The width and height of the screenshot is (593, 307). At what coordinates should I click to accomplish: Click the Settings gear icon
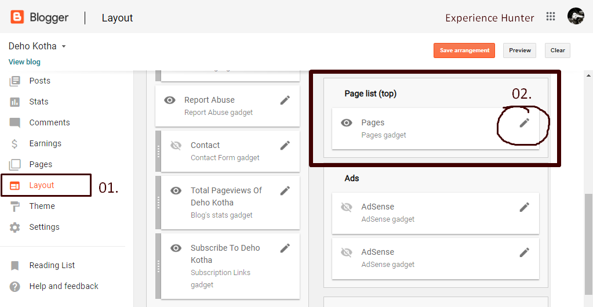tap(14, 227)
